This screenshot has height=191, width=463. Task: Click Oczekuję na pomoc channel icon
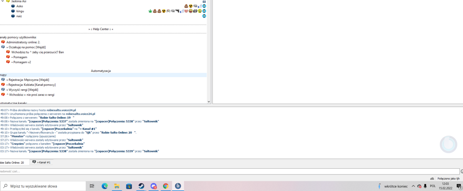point(3,47)
